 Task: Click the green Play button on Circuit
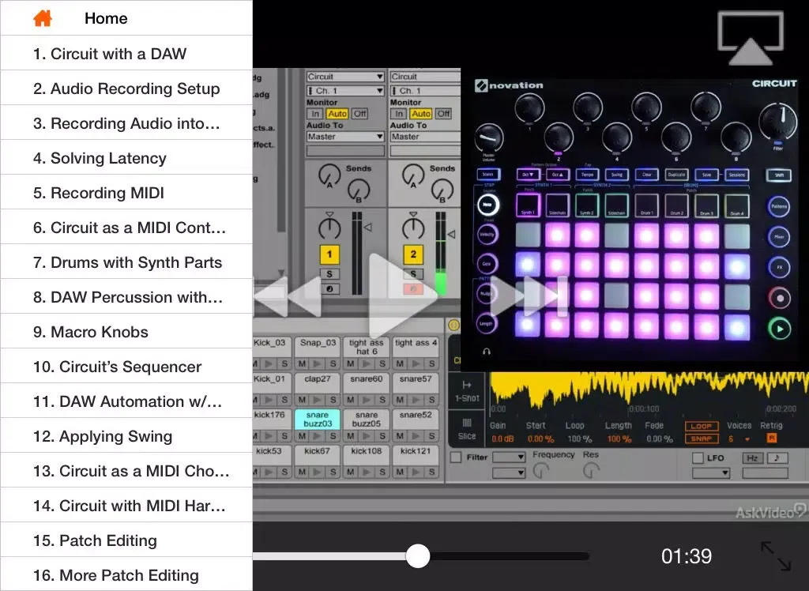point(779,329)
